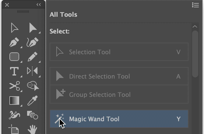Choose the Reflect tool
The width and height of the screenshot is (204, 134).
point(32,71)
